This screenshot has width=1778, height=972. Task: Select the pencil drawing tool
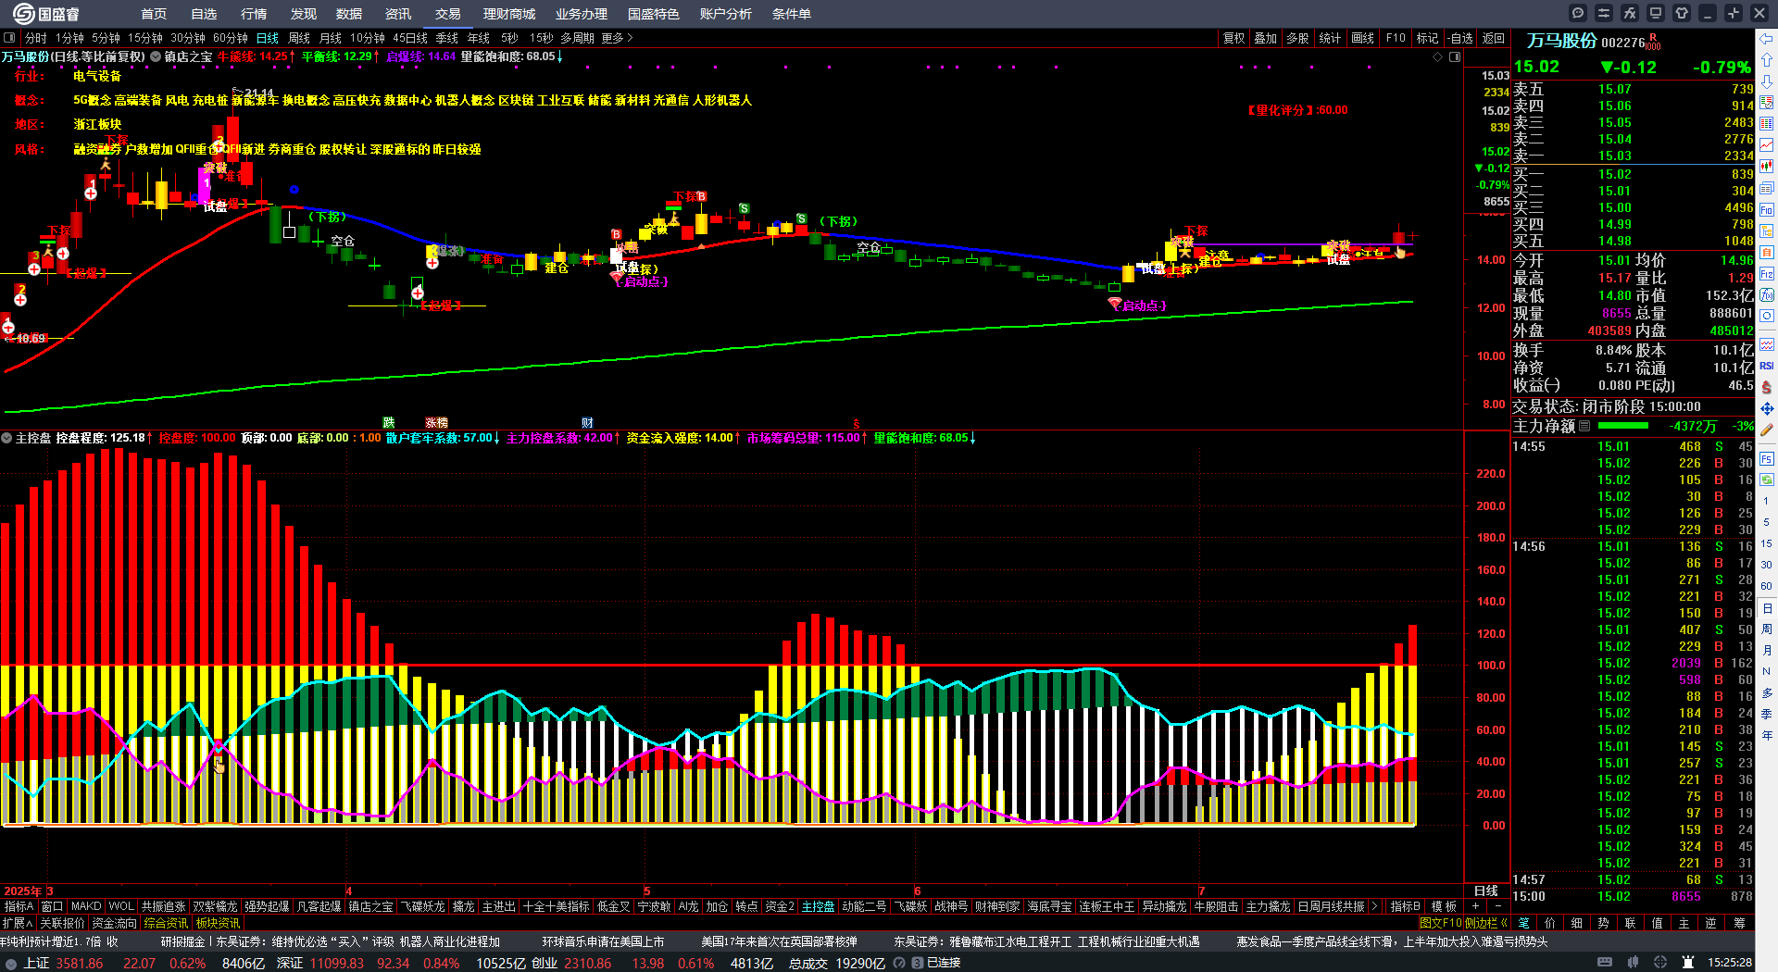click(x=1767, y=430)
